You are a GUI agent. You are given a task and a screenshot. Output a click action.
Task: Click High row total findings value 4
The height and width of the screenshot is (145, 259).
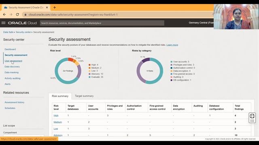pos(236,116)
